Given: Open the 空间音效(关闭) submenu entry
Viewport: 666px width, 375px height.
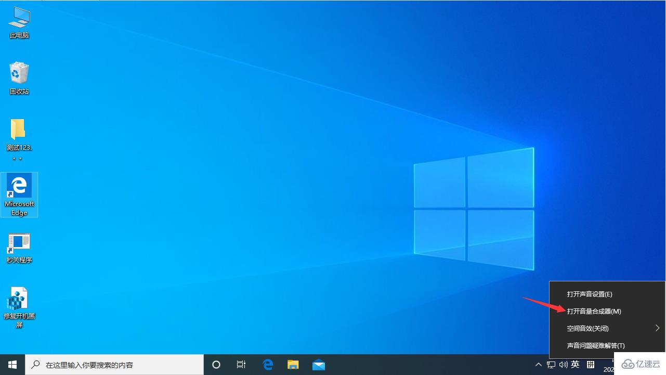Looking at the screenshot, I should [607, 328].
